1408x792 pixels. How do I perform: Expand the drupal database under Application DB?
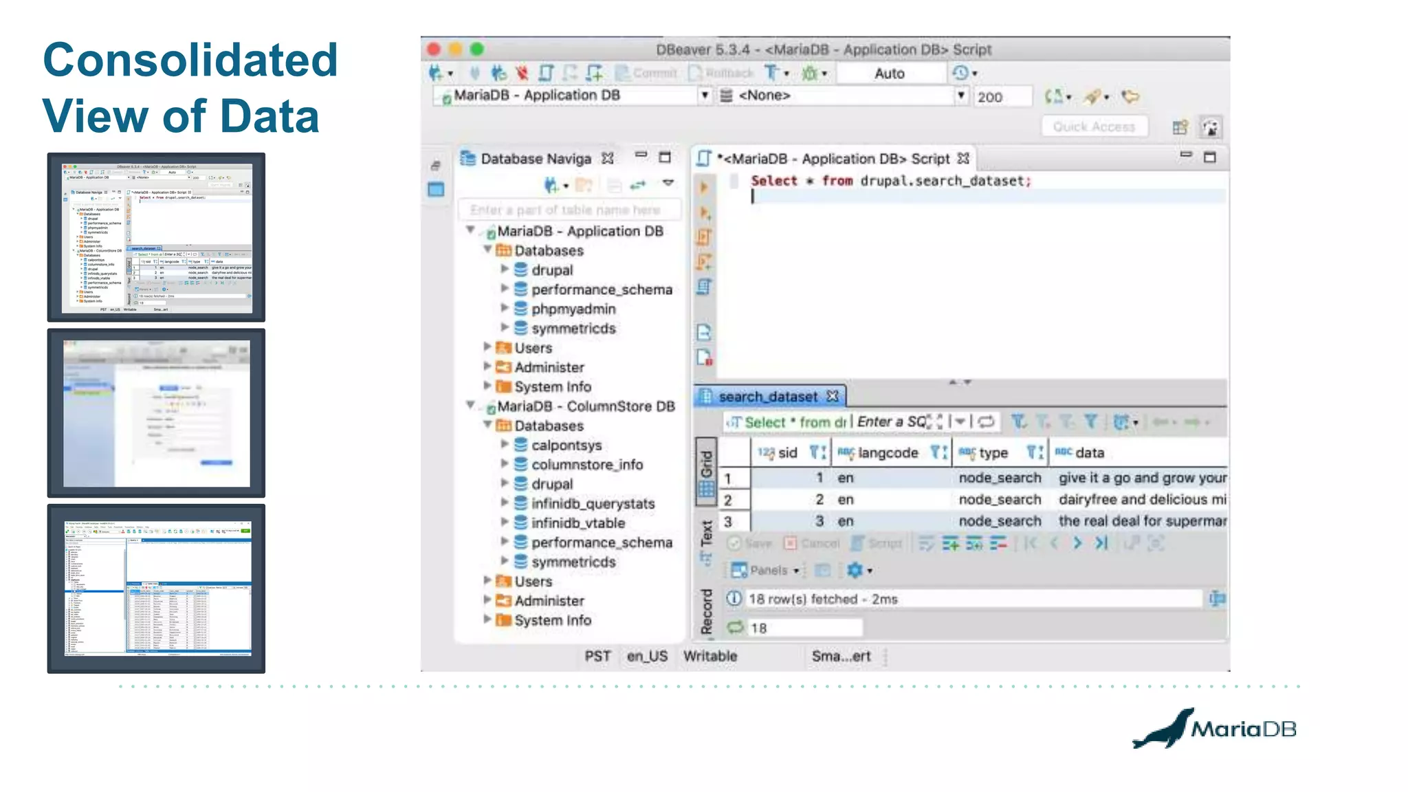click(x=505, y=269)
